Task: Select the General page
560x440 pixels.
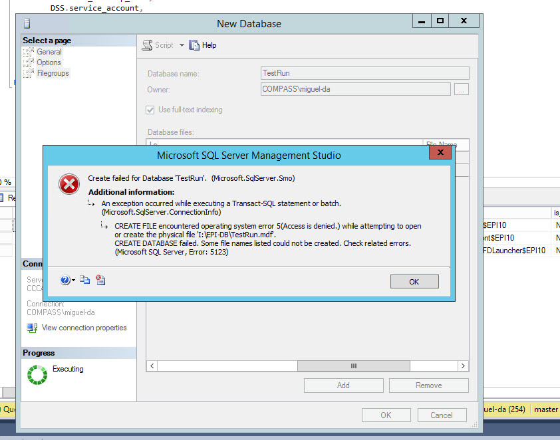Action: pyautogui.click(x=49, y=52)
